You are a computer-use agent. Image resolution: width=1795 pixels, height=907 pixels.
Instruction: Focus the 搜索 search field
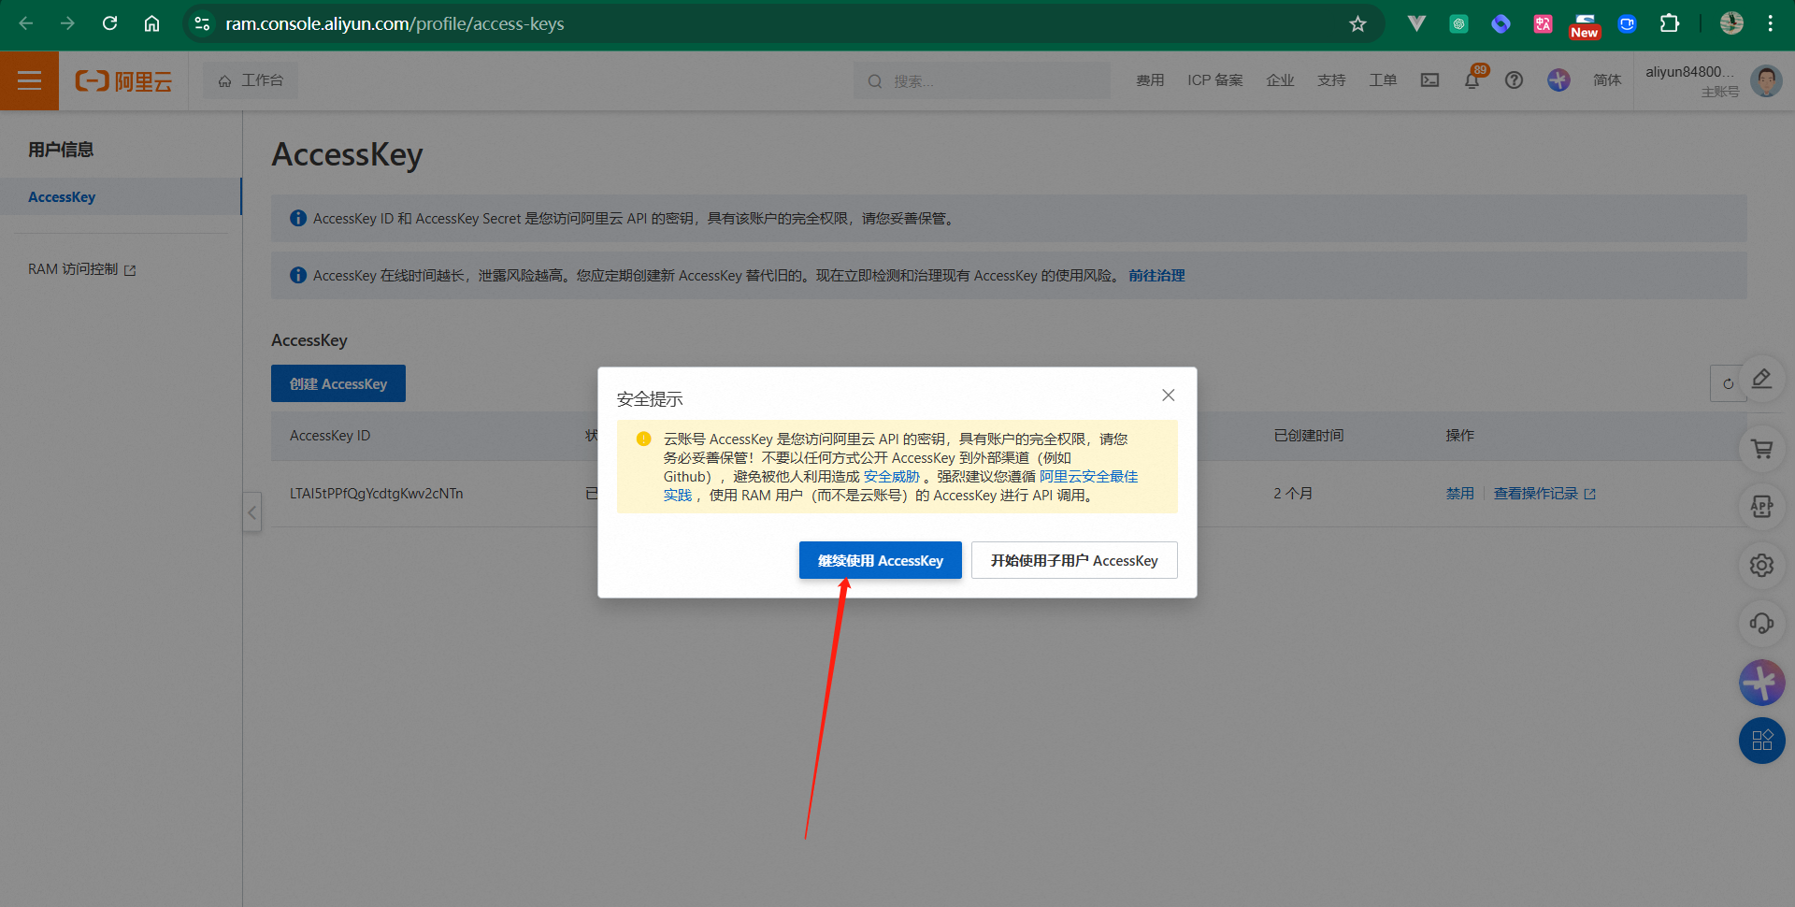[982, 80]
